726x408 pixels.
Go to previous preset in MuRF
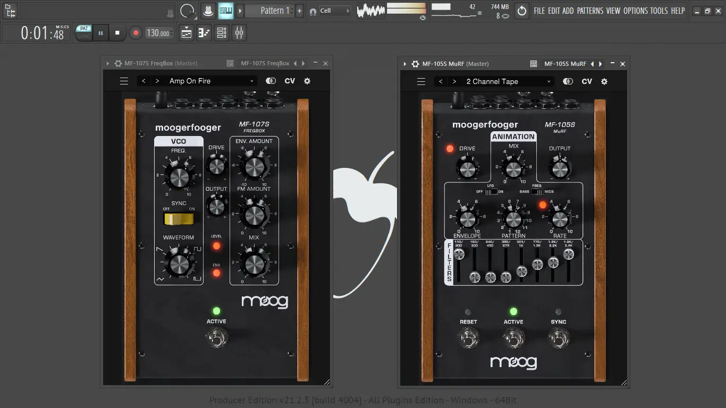click(x=441, y=82)
